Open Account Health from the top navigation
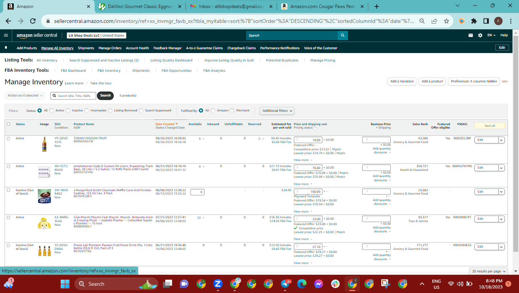This screenshot has height=293, width=519. tap(137, 48)
